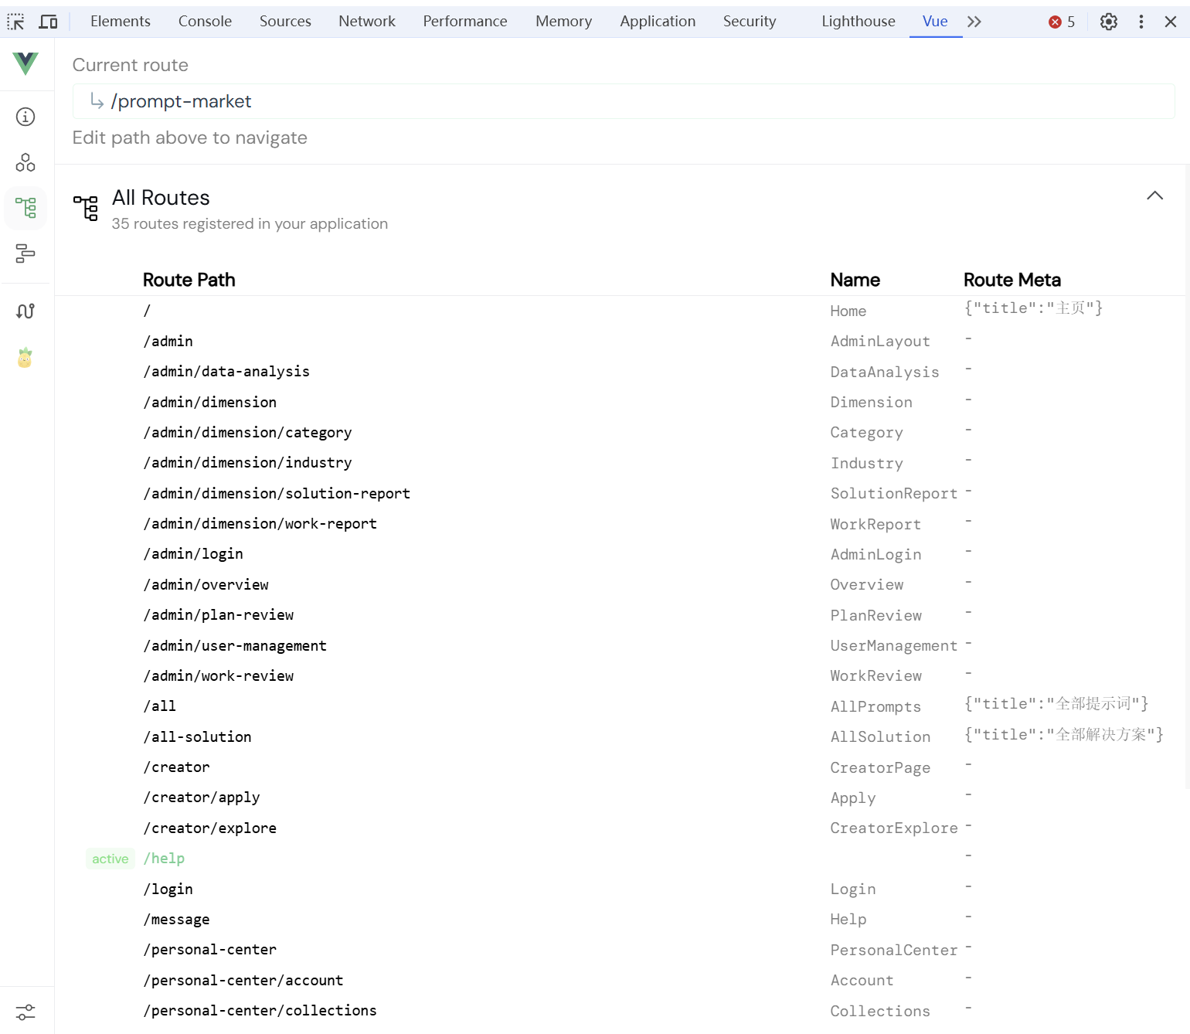Select the /admin/login route
The image size is (1190, 1034).
point(193,554)
